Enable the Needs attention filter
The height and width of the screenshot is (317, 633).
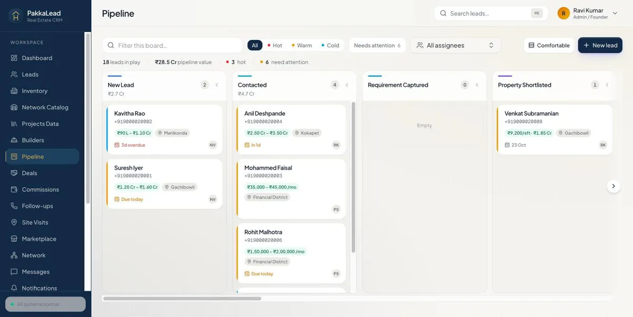(377, 45)
